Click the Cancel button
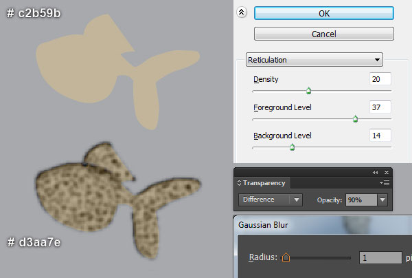The height and width of the screenshot is (278, 412). pos(323,34)
